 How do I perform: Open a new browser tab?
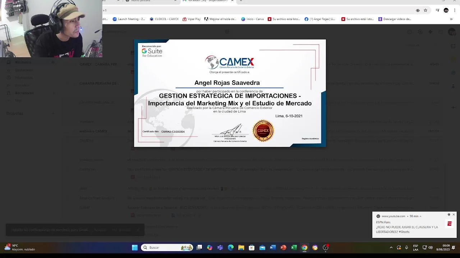(x=241, y=1)
